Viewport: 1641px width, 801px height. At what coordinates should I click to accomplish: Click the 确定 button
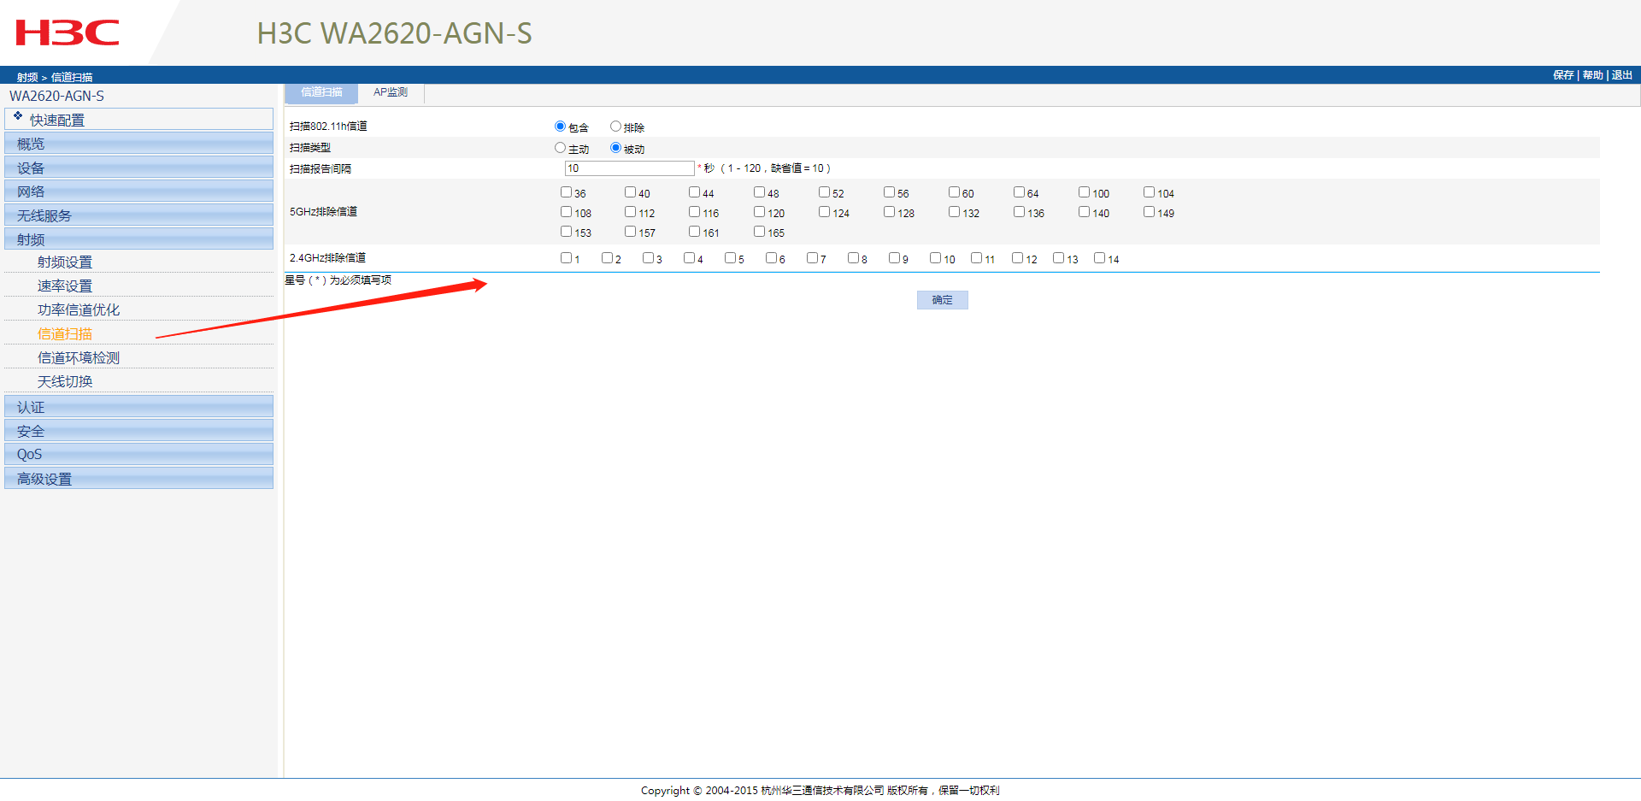(942, 300)
